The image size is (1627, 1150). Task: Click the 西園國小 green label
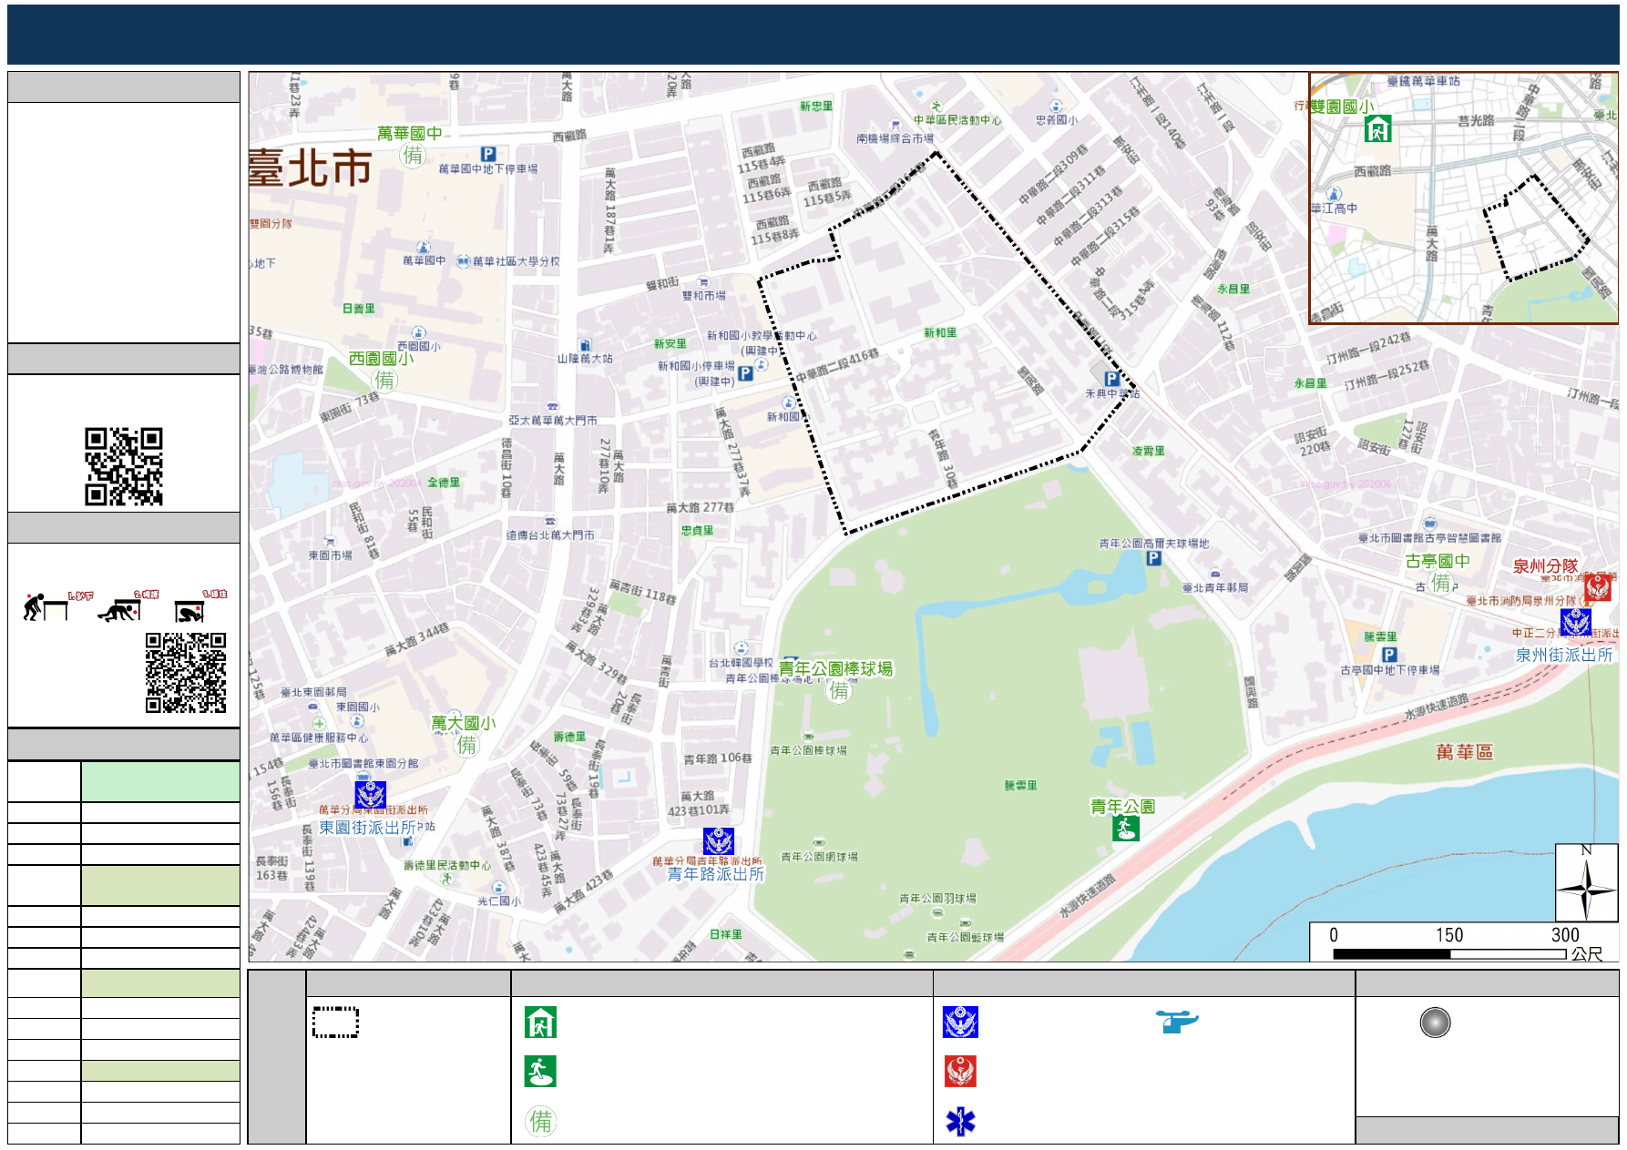[381, 358]
